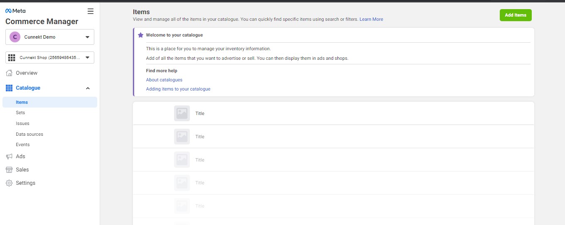Click the Items page heading
Screen dimensions: 565x225
(141, 12)
